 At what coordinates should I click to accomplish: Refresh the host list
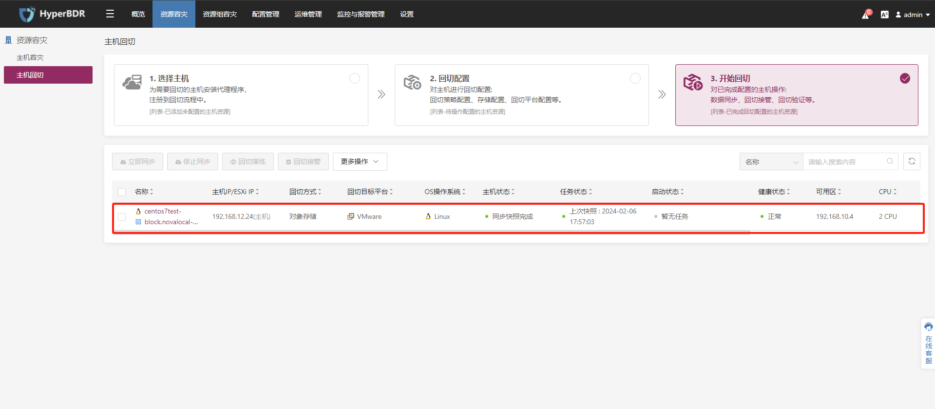coord(912,161)
